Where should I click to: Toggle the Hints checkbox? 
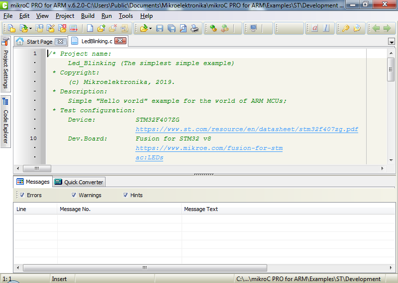125,195
